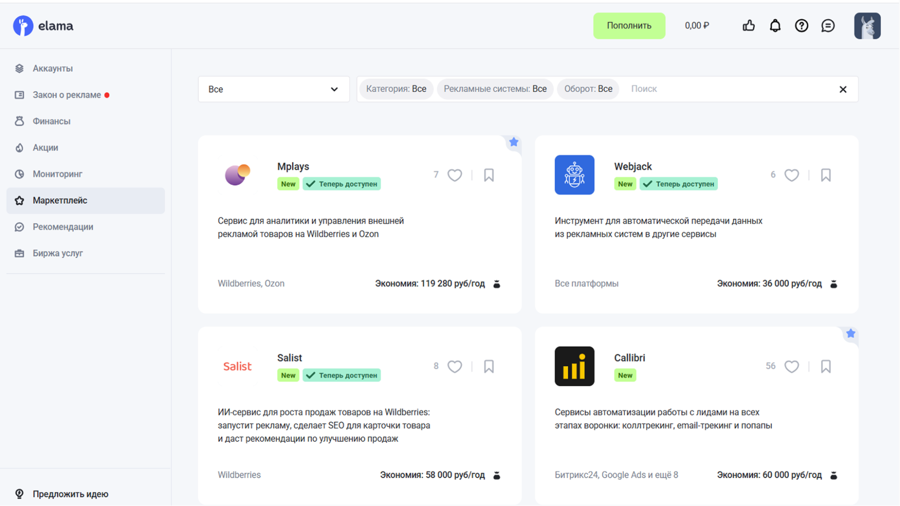
Task: Click the elama logo
Action: pos(43,26)
